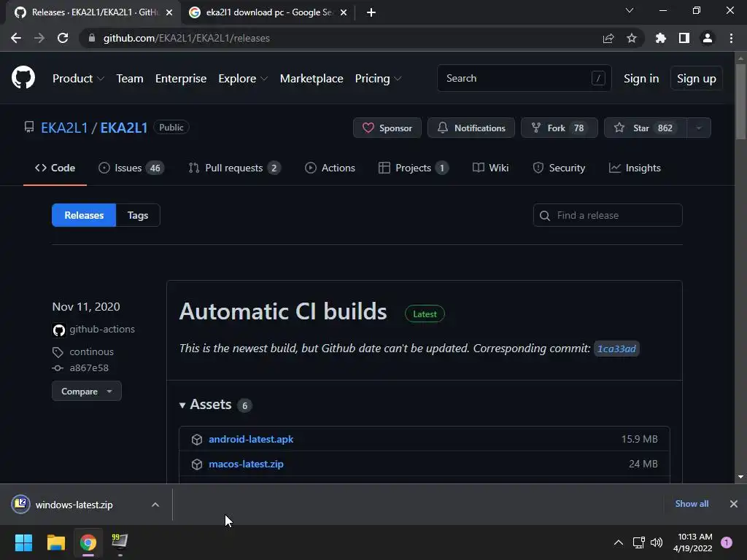The width and height of the screenshot is (747, 560).
Task: Open the Marketplace link
Action: coord(311,78)
